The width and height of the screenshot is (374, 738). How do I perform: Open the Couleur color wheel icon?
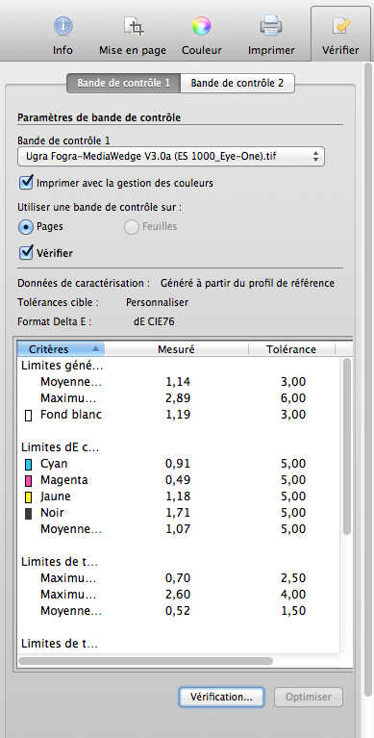(201, 26)
